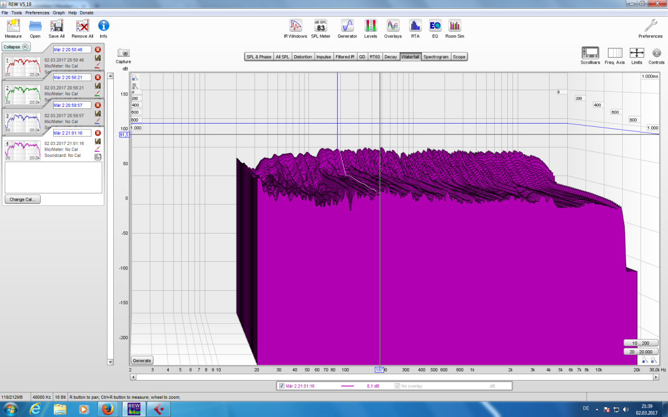Screen dimensions: 668x417
Task: Open the Graph menu
Action: click(58, 13)
